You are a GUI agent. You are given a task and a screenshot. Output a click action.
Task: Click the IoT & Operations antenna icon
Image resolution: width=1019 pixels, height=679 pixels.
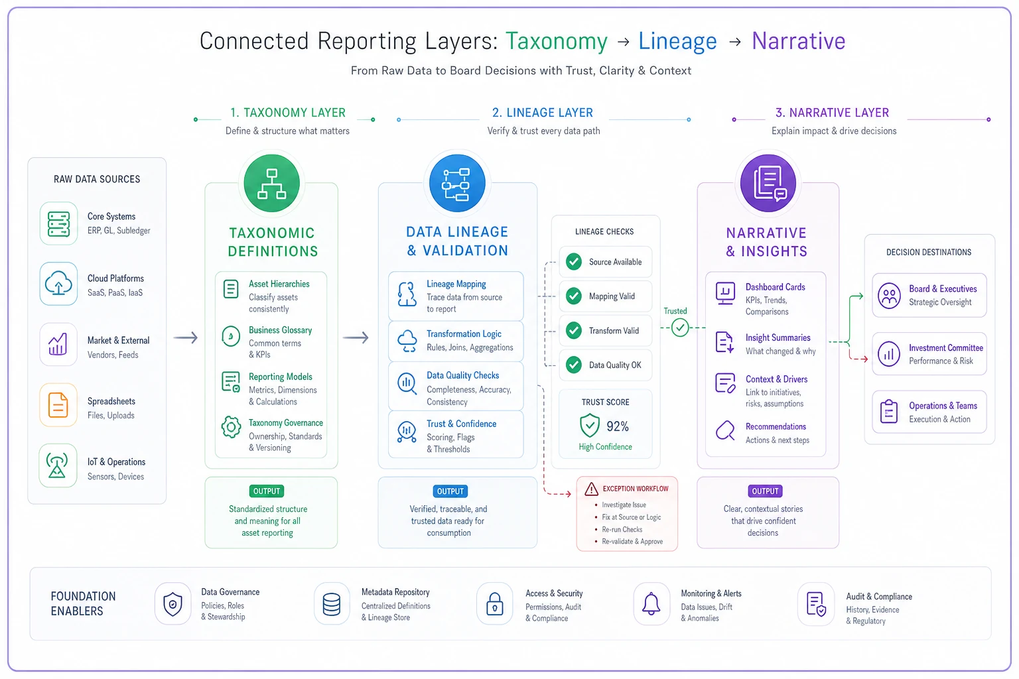click(58, 465)
